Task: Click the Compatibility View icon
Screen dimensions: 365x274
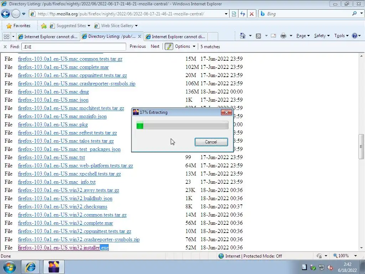Action: [234, 14]
